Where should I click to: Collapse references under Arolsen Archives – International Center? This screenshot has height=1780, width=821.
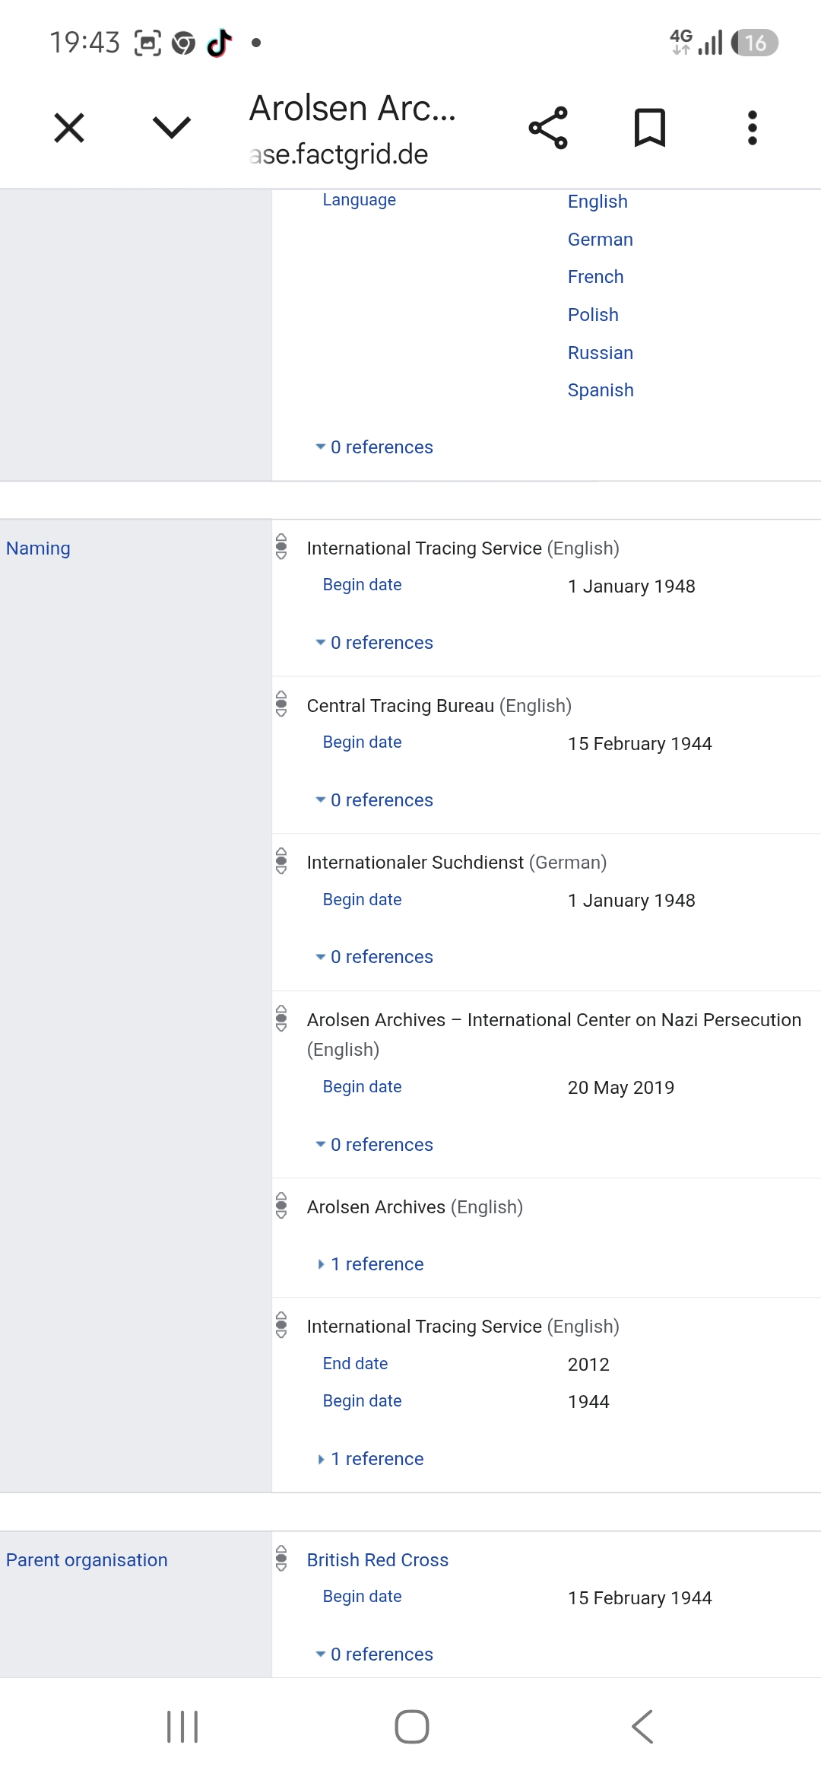[374, 1145]
